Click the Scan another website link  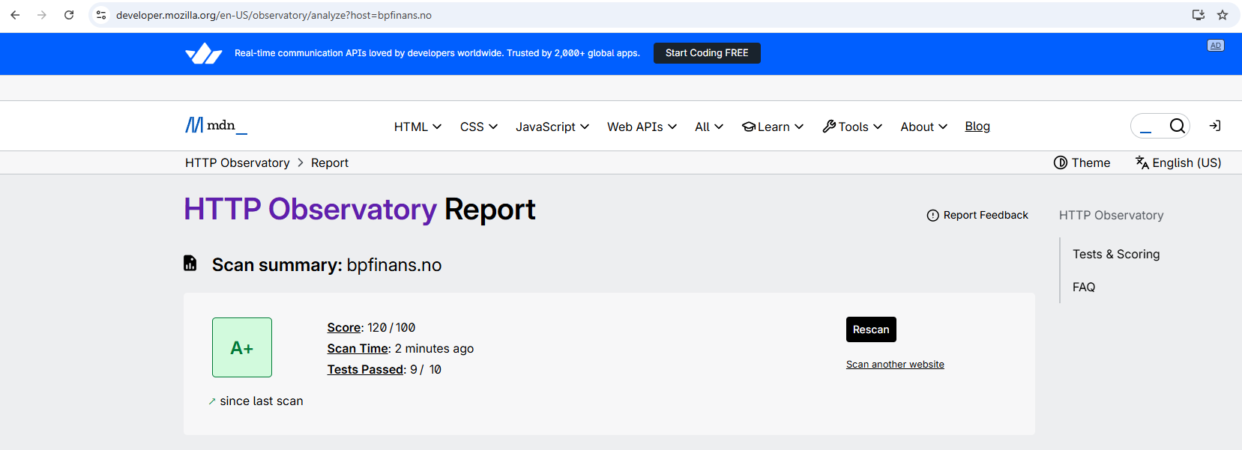[895, 365]
